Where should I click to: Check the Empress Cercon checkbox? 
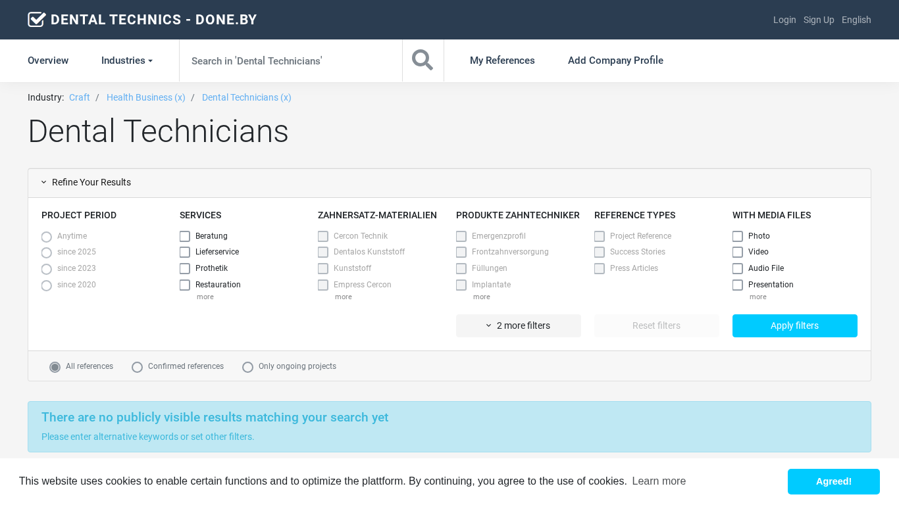click(x=323, y=285)
